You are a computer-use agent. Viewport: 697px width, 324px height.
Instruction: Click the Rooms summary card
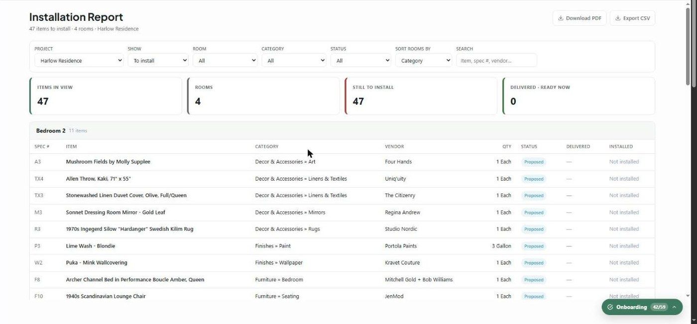[263, 96]
